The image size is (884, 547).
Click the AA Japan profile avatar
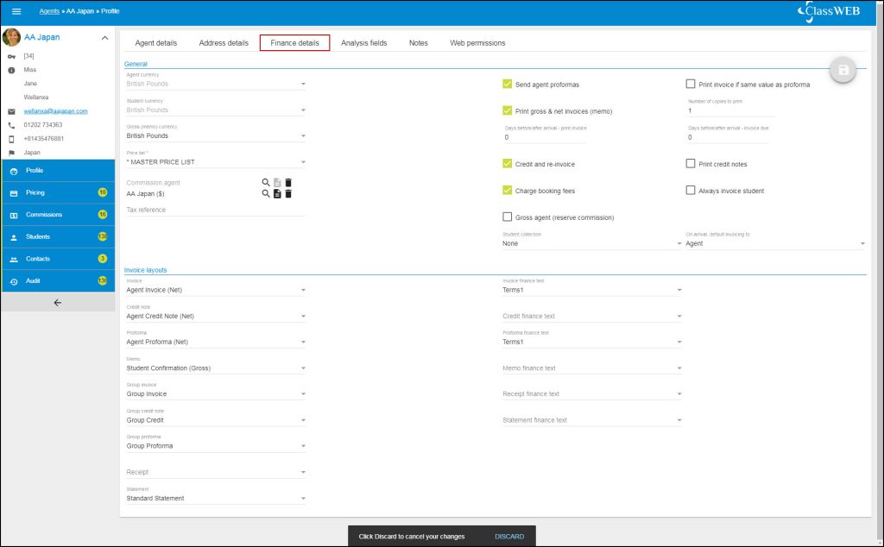click(x=12, y=37)
